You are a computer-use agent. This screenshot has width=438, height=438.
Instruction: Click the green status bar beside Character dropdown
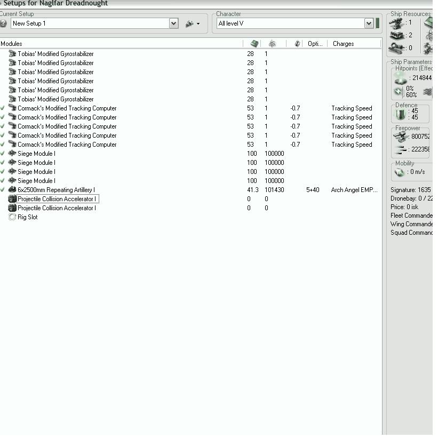pos(377,23)
